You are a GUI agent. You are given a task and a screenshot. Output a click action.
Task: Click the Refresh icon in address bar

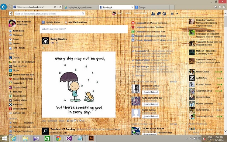(x=61, y=7)
